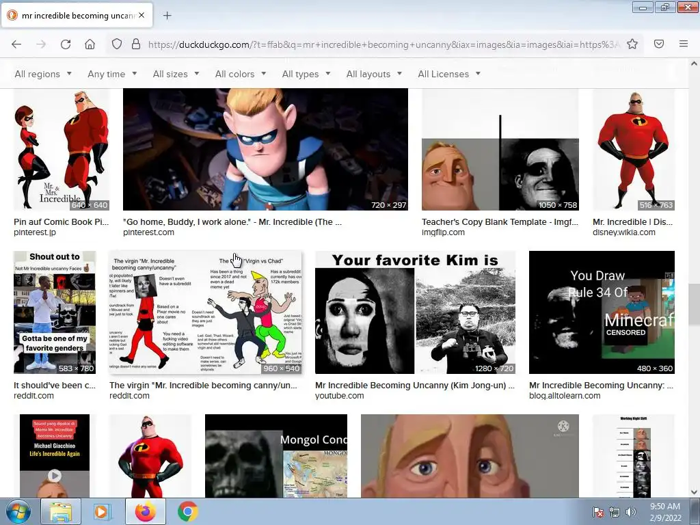The image size is (700, 525).
Task: Open the Teacher's Copy blank template image
Action: point(500,149)
